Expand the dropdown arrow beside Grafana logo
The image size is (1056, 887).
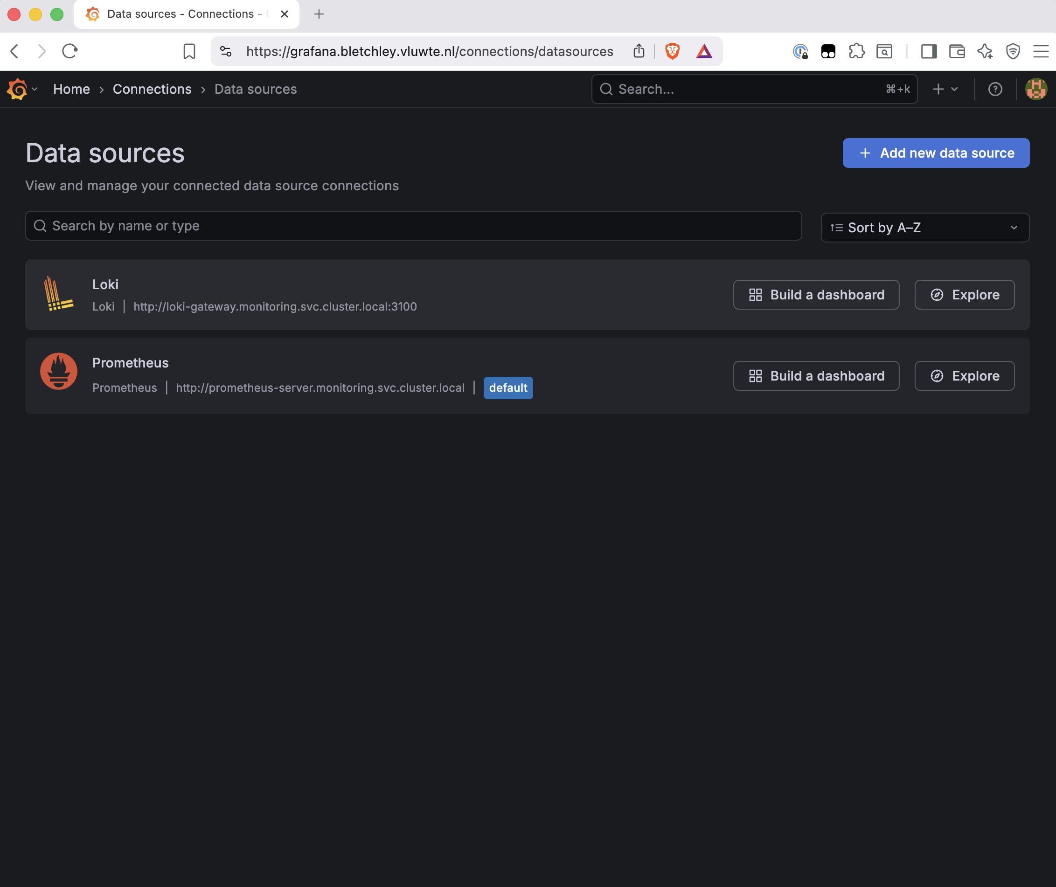click(x=35, y=89)
